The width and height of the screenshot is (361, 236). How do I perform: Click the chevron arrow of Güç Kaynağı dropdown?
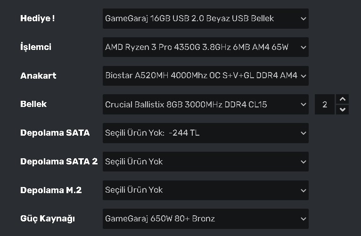tap(303, 219)
